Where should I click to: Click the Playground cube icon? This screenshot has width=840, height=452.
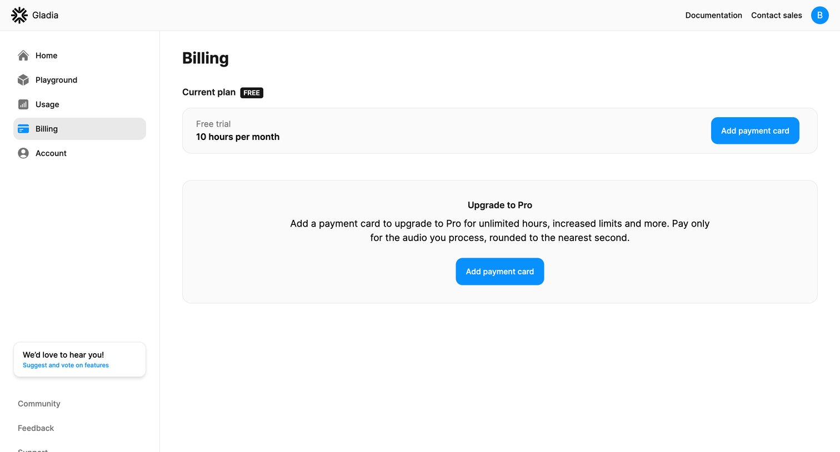pyautogui.click(x=23, y=80)
